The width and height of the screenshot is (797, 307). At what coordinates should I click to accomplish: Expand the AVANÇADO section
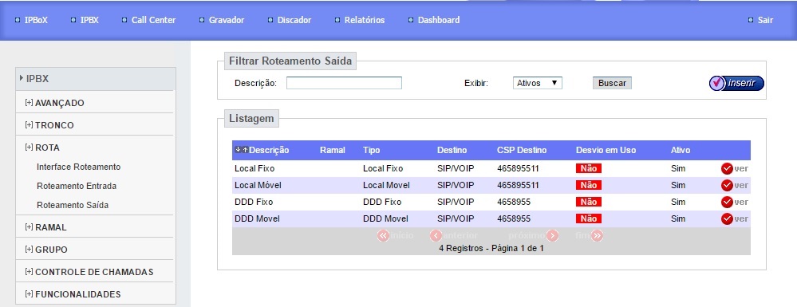(x=54, y=103)
